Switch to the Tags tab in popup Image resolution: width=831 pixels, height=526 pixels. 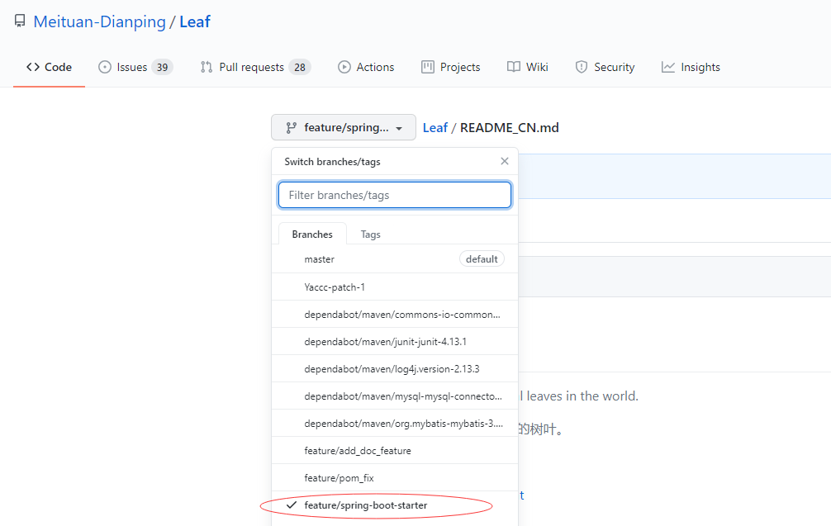click(370, 235)
